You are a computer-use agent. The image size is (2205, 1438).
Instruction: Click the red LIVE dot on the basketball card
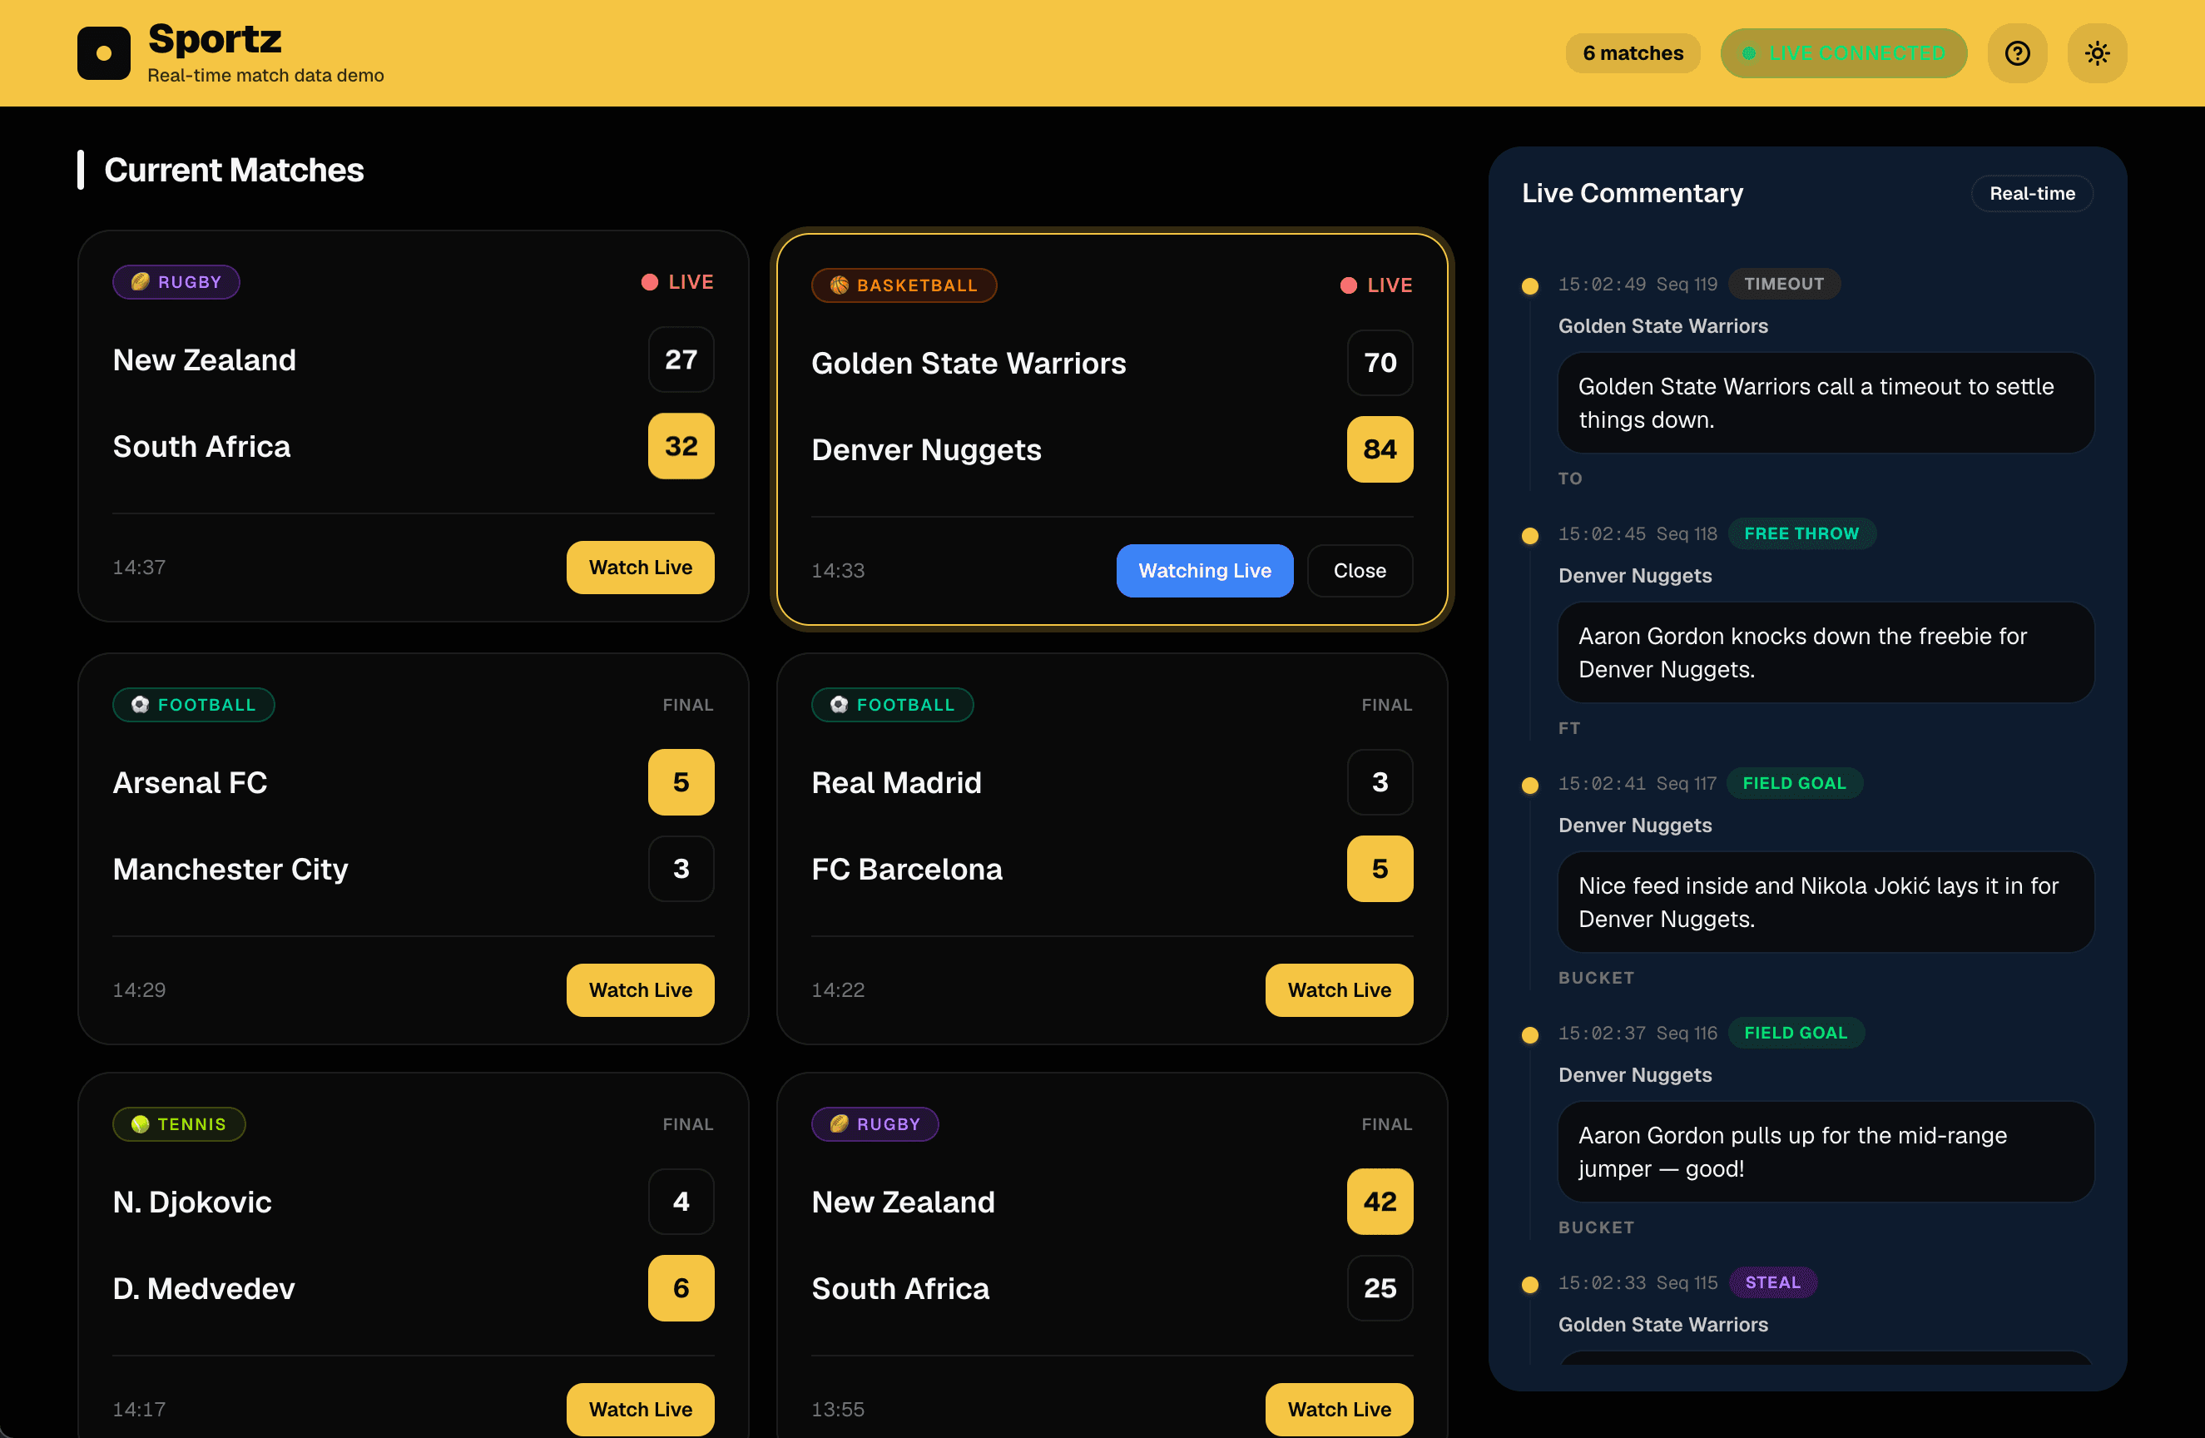click(x=1349, y=285)
